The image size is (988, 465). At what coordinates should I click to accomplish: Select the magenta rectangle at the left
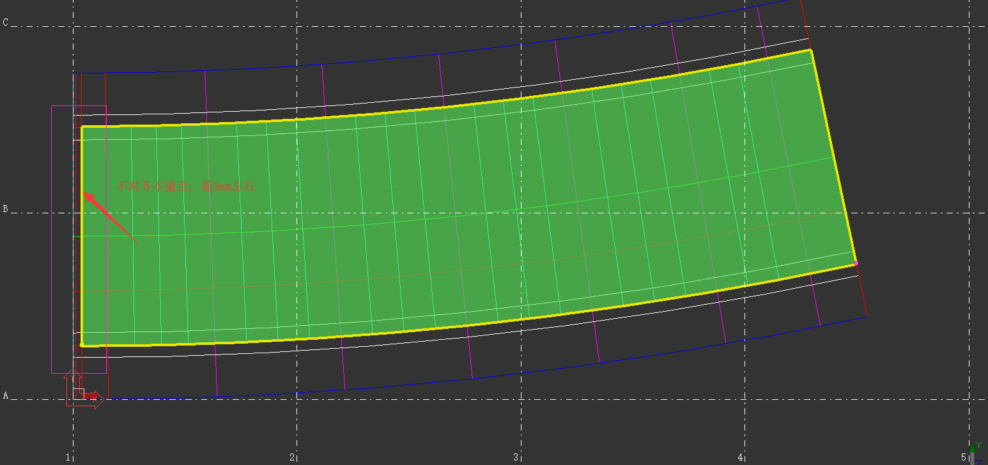pos(79,239)
